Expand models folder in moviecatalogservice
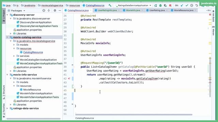The height and width of the screenshot is (122, 218). tap(14, 45)
